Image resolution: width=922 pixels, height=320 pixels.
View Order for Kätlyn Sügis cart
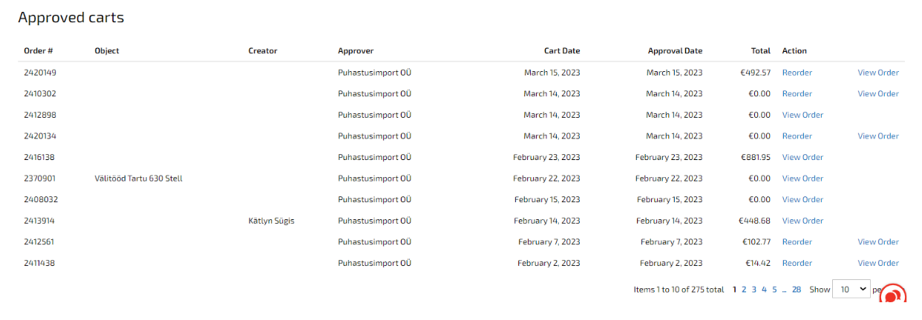click(x=802, y=221)
